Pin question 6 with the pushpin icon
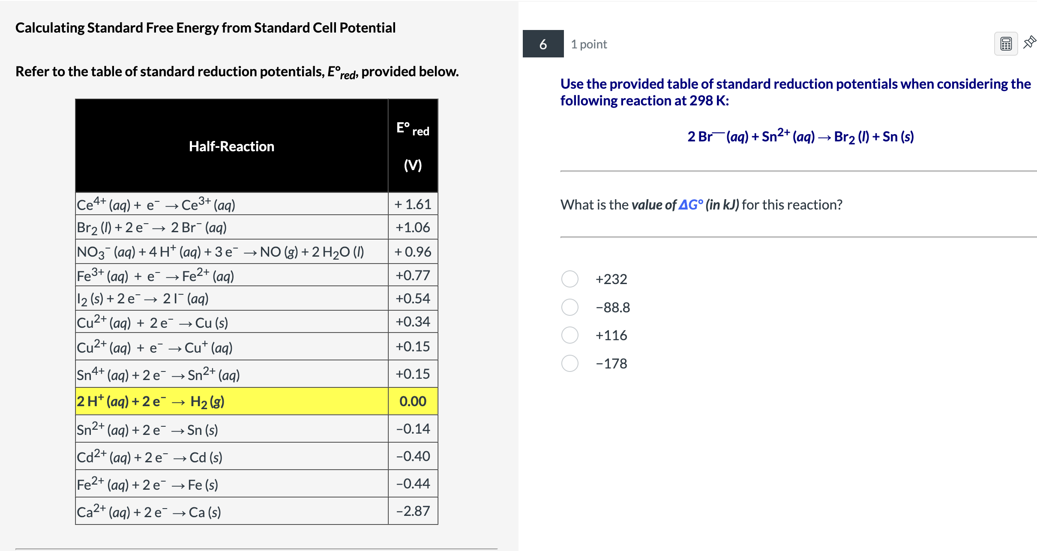The image size is (1037, 551). pyautogui.click(x=1029, y=42)
